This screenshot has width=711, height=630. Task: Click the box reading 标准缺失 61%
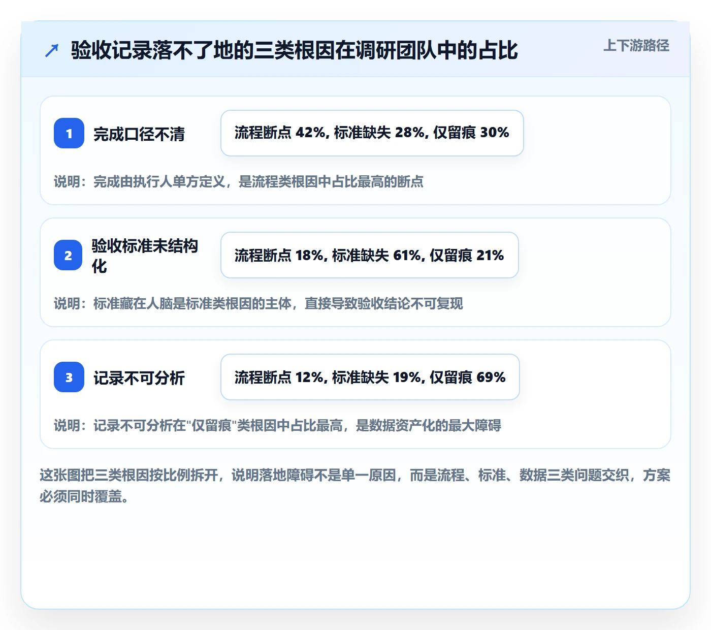coord(370,255)
